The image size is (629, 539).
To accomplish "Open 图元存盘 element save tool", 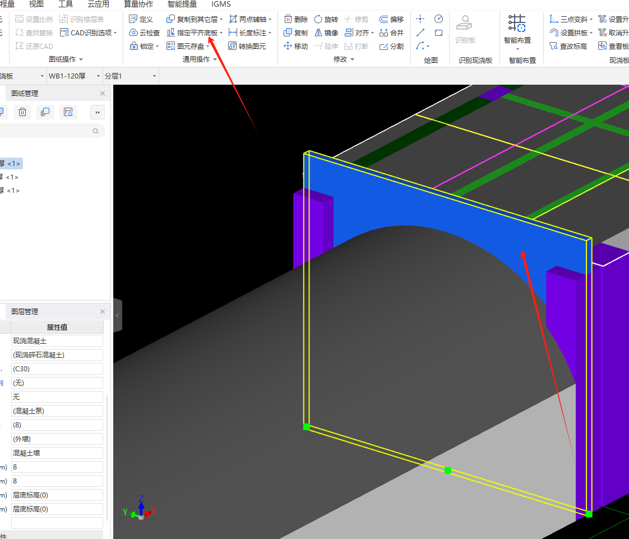I will tap(188, 47).
